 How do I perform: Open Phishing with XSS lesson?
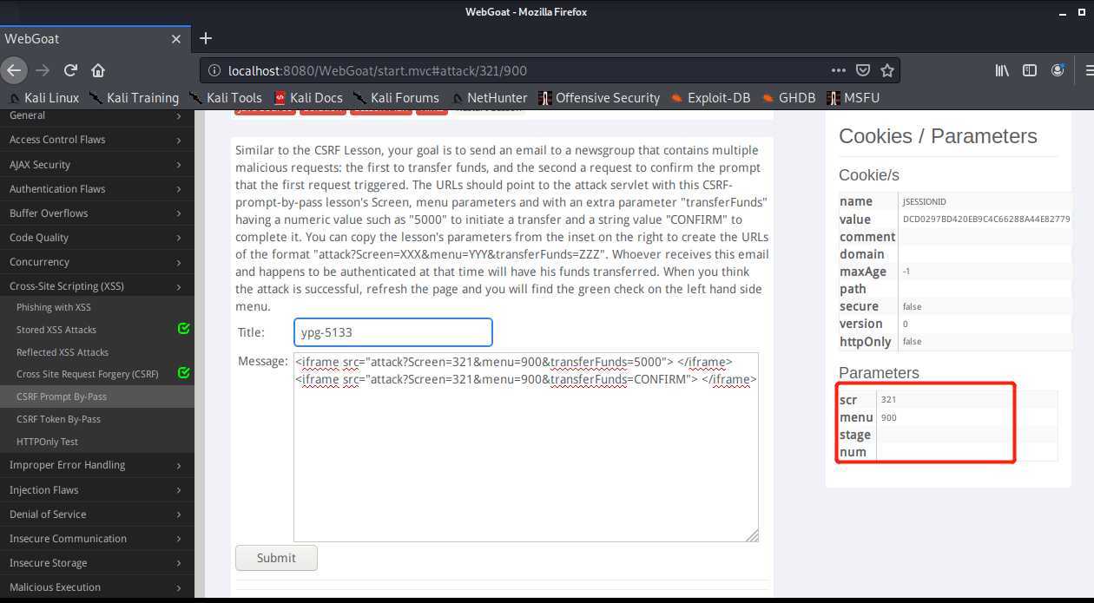tap(53, 307)
